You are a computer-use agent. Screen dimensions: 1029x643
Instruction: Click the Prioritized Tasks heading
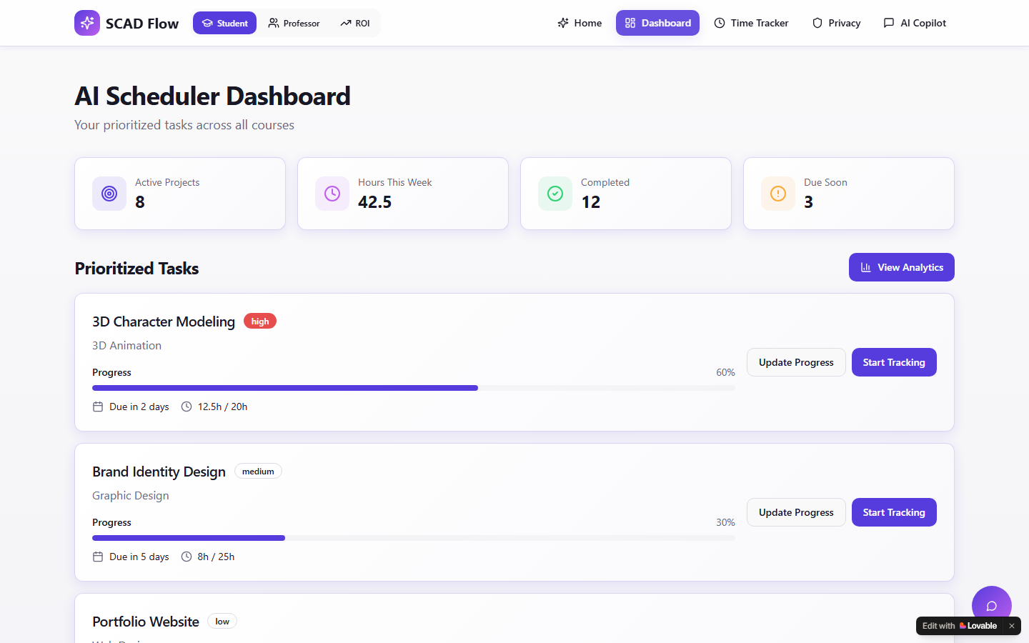137,269
